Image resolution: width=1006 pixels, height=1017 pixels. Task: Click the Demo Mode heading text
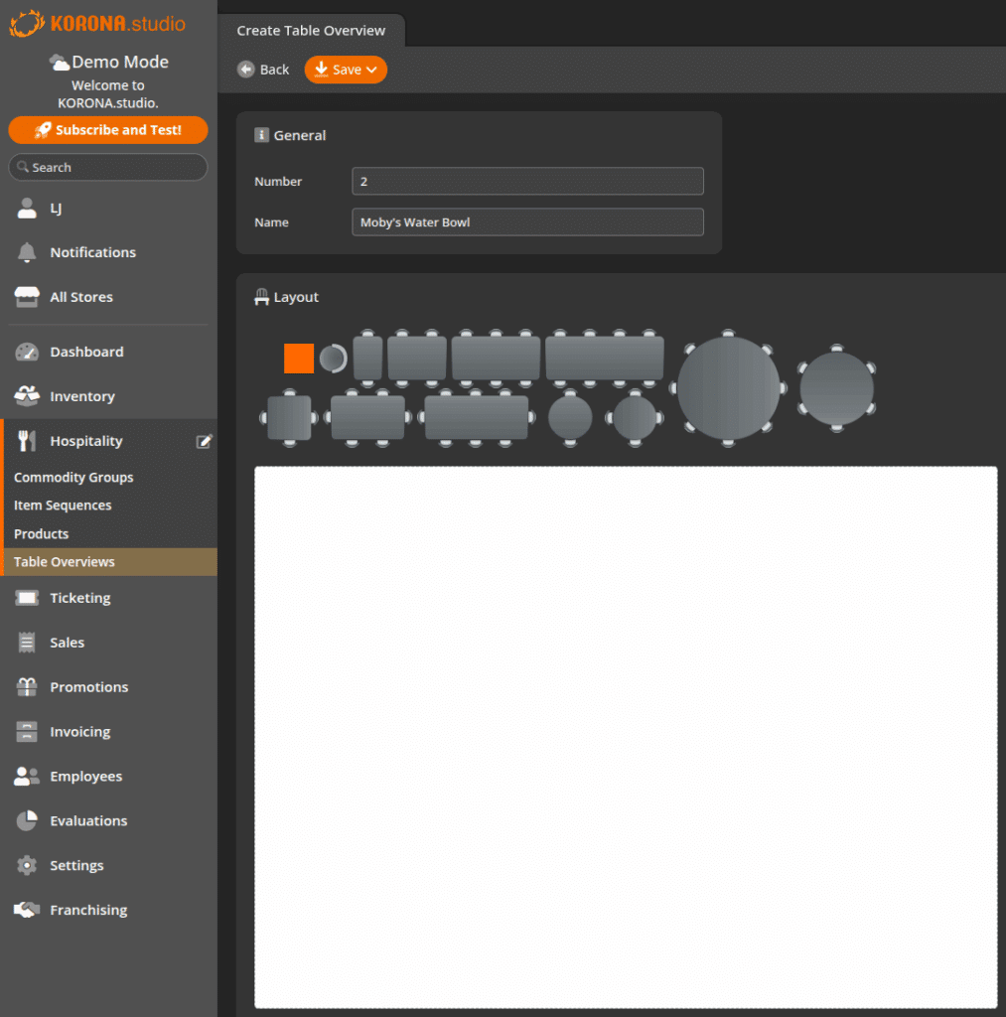[120, 63]
